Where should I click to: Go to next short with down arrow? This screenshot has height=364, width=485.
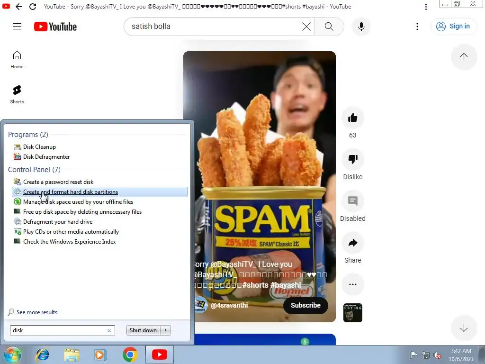coord(463,328)
